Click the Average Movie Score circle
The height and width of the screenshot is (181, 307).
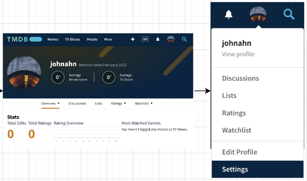[58, 77]
